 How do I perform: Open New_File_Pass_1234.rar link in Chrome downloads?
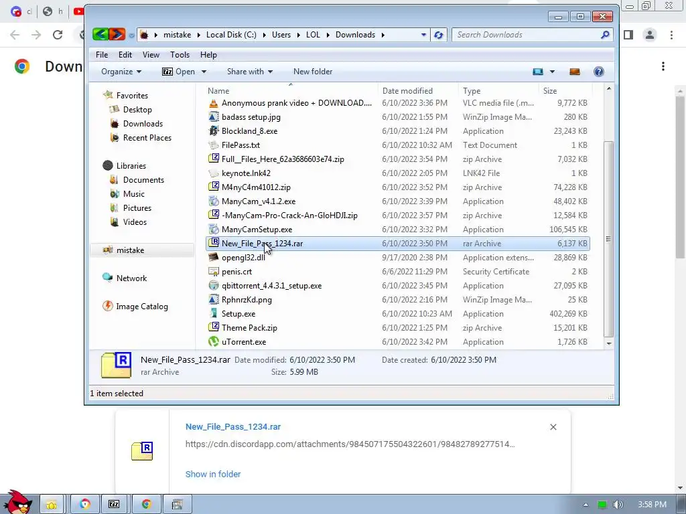(232, 426)
